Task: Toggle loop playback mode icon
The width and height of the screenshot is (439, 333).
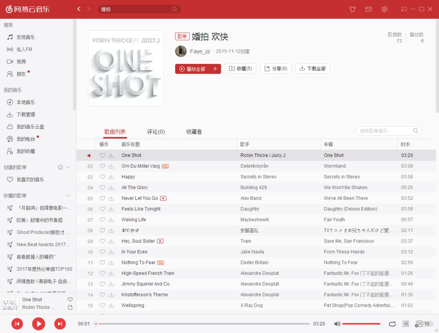Action: coord(392,324)
